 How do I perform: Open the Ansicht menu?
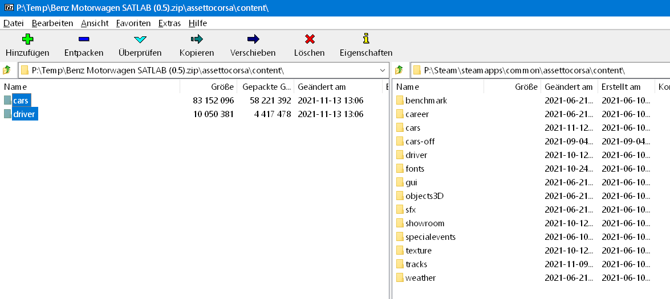(x=95, y=23)
